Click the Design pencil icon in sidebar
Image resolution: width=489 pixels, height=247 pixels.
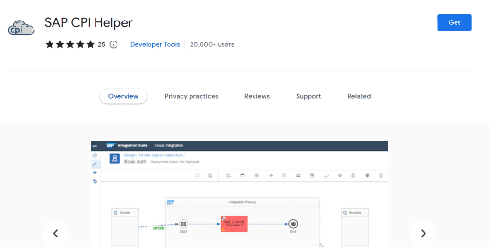[x=95, y=164]
